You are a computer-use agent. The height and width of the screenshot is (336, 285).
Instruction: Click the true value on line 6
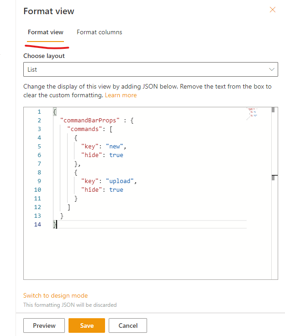[x=116, y=155]
